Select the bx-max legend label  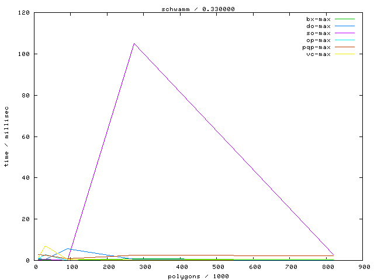[x=318, y=19]
